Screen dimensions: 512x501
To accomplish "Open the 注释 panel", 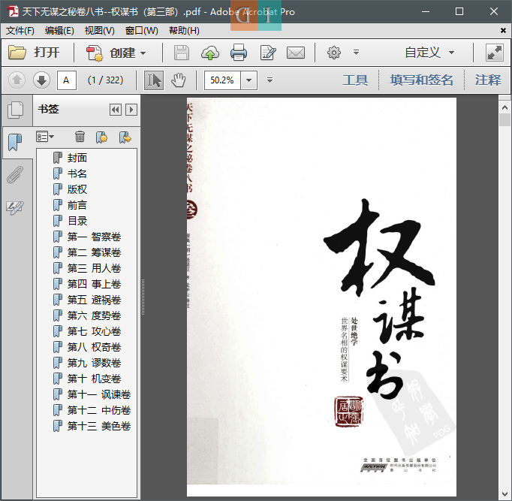I will tap(488, 80).
